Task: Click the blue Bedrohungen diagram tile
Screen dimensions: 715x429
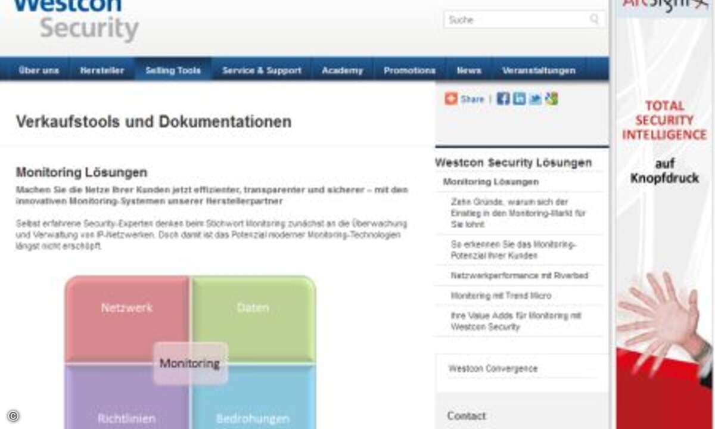Action: pyautogui.click(x=253, y=397)
